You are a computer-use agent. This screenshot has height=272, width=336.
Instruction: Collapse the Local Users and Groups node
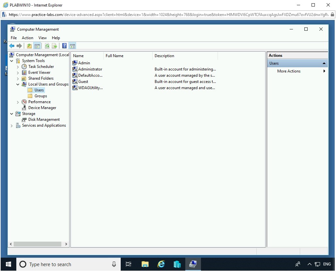tap(18, 84)
